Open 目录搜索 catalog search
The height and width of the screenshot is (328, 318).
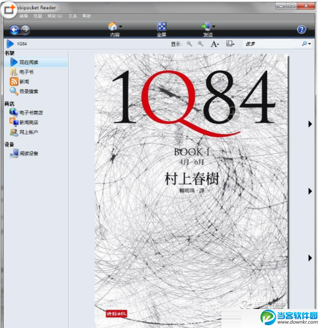tap(24, 91)
